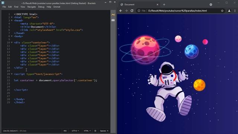This screenshot has height=134, width=238.
Task: Maximize the Brackets window
Action: [x=110, y=2]
